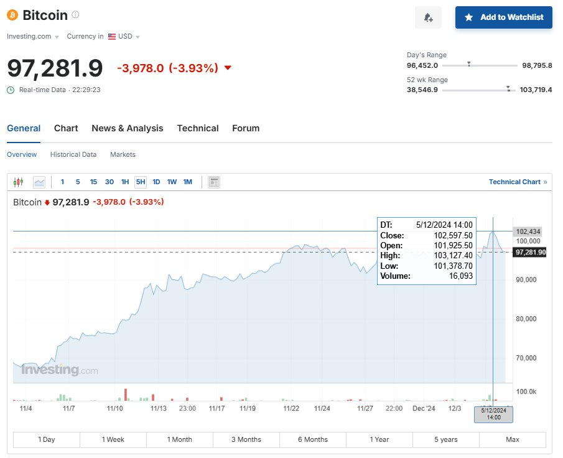Show the 1 Year time range
The image size is (563, 458).
click(x=379, y=440)
